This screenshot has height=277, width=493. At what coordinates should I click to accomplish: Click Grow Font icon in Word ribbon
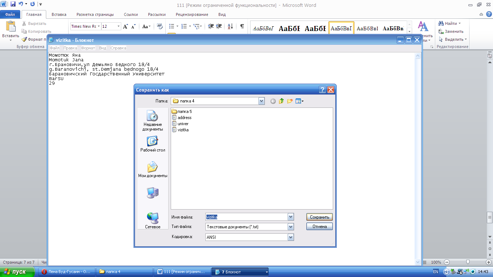[126, 26]
